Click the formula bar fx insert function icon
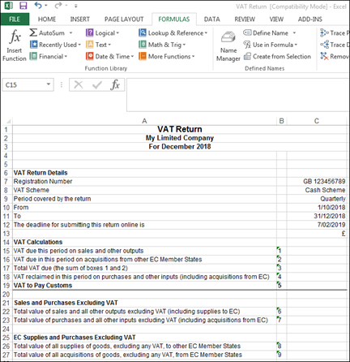The height and width of the screenshot is (362, 350). point(115,84)
